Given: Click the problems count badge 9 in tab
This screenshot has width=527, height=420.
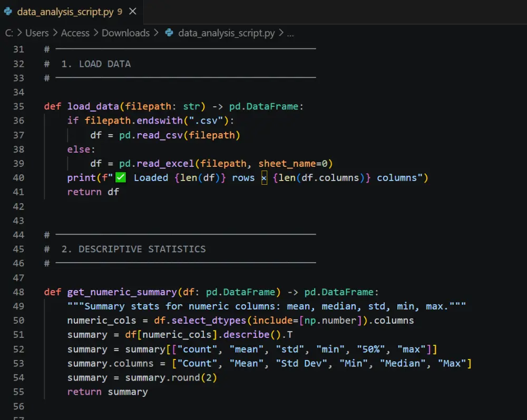Looking at the screenshot, I should (120, 12).
